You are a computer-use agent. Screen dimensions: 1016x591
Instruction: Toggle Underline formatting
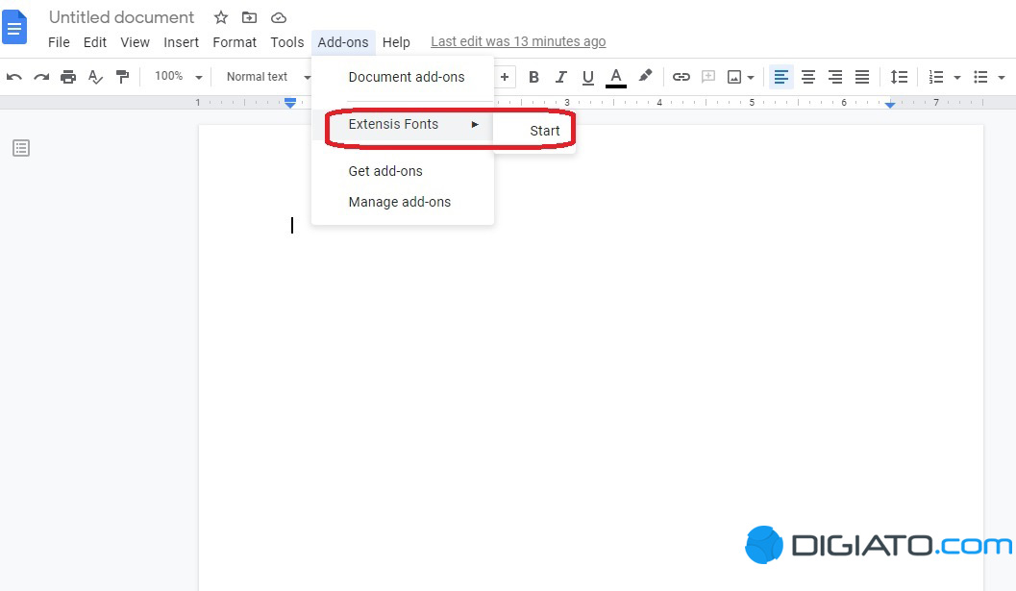(x=588, y=77)
